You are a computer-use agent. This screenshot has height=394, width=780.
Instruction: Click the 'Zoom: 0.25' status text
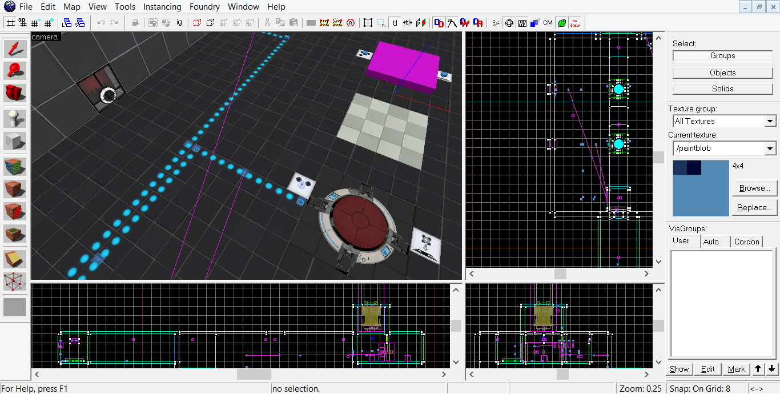pyautogui.click(x=640, y=389)
